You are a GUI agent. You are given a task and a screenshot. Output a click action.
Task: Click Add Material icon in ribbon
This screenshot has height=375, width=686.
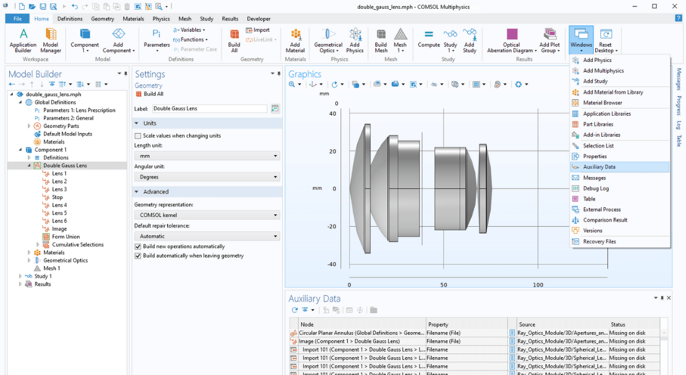295,39
